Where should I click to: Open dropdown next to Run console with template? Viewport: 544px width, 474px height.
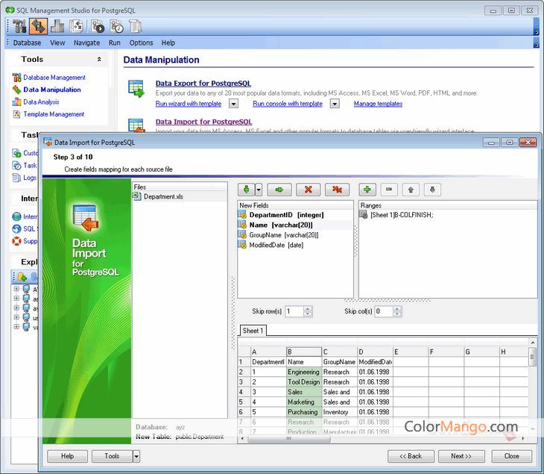(335, 104)
